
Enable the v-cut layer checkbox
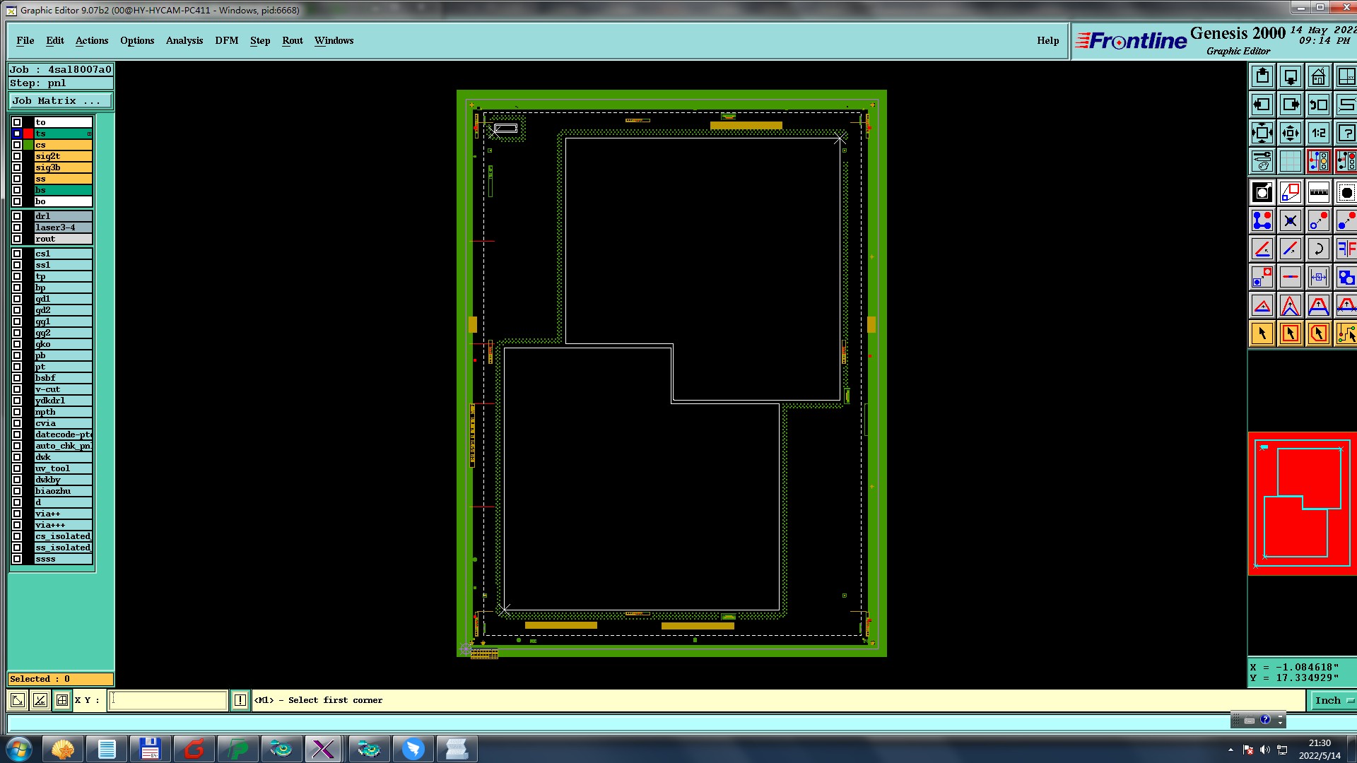coord(17,389)
